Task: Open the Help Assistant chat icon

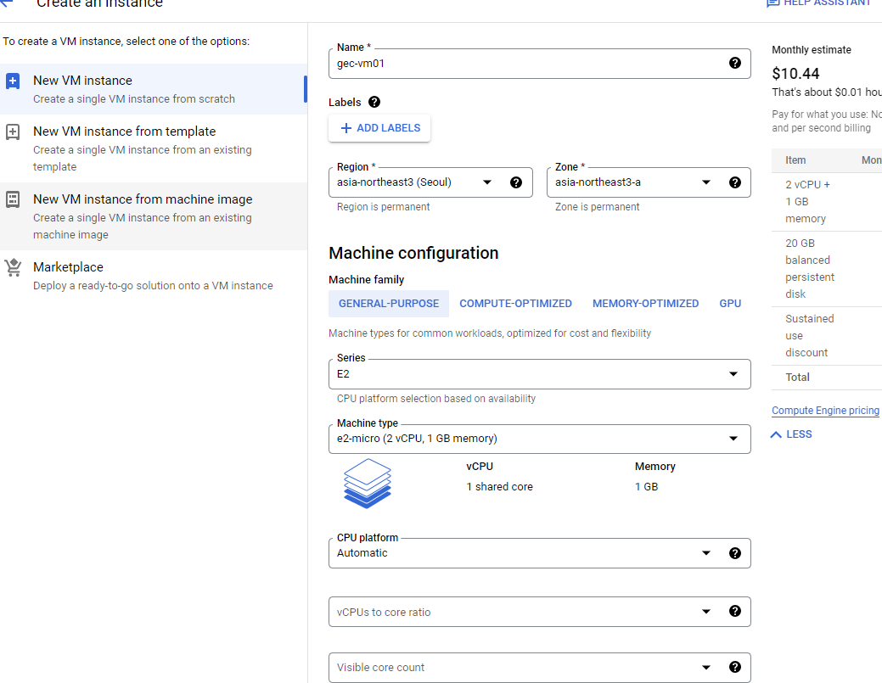Action: (773, 3)
